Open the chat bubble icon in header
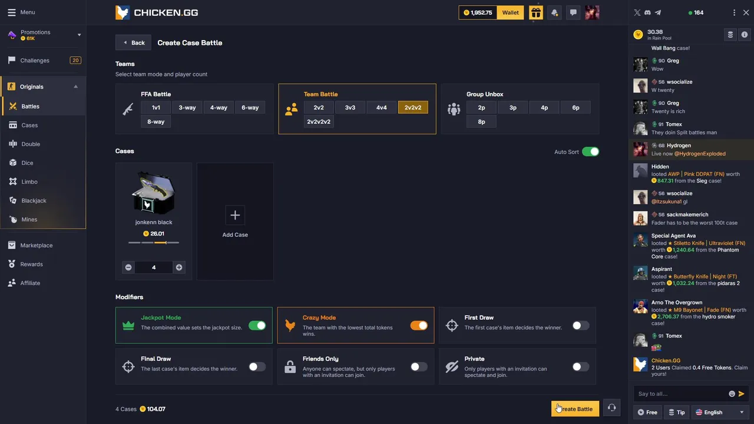Image resolution: width=754 pixels, height=424 pixels. pos(573,12)
